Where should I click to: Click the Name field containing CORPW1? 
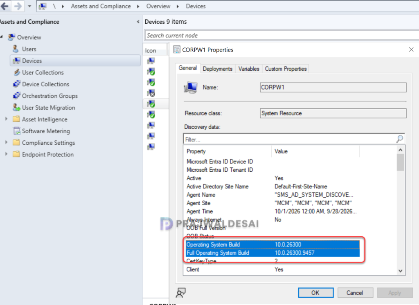click(333, 87)
